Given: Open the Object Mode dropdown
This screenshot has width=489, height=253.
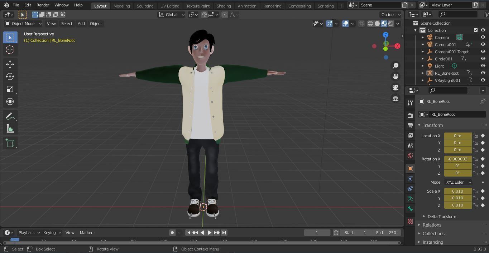Looking at the screenshot, I should pyautogui.click(x=23, y=24).
